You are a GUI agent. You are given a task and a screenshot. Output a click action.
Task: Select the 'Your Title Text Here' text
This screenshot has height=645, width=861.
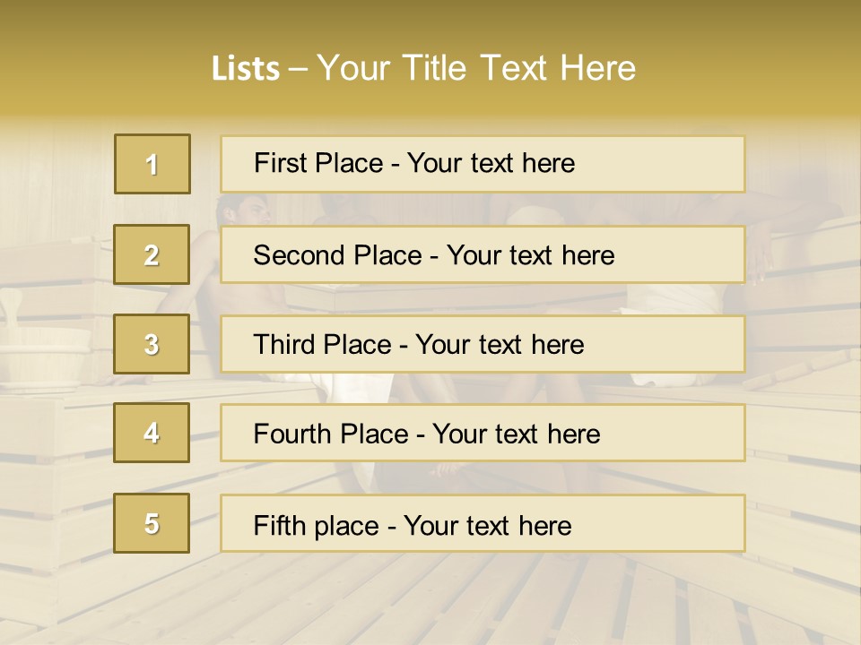476,68
